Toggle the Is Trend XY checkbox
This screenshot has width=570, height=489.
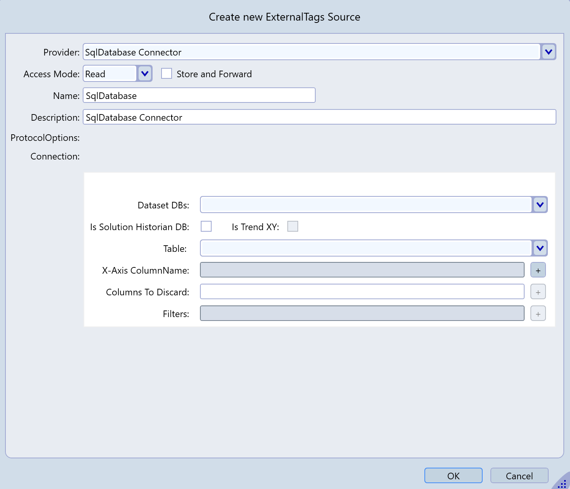coord(293,226)
